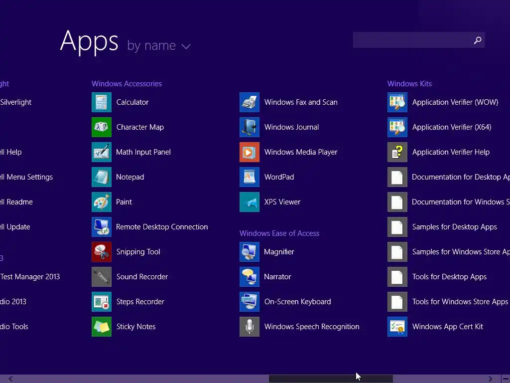Click the Sound Recorder microphone icon
This screenshot has width=510, height=383.
coord(102,277)
